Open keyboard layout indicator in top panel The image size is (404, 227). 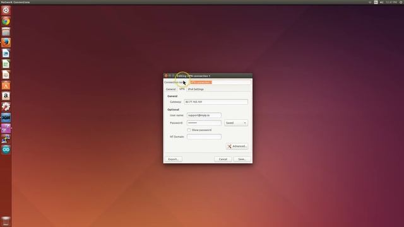click(x=376, y=2)
